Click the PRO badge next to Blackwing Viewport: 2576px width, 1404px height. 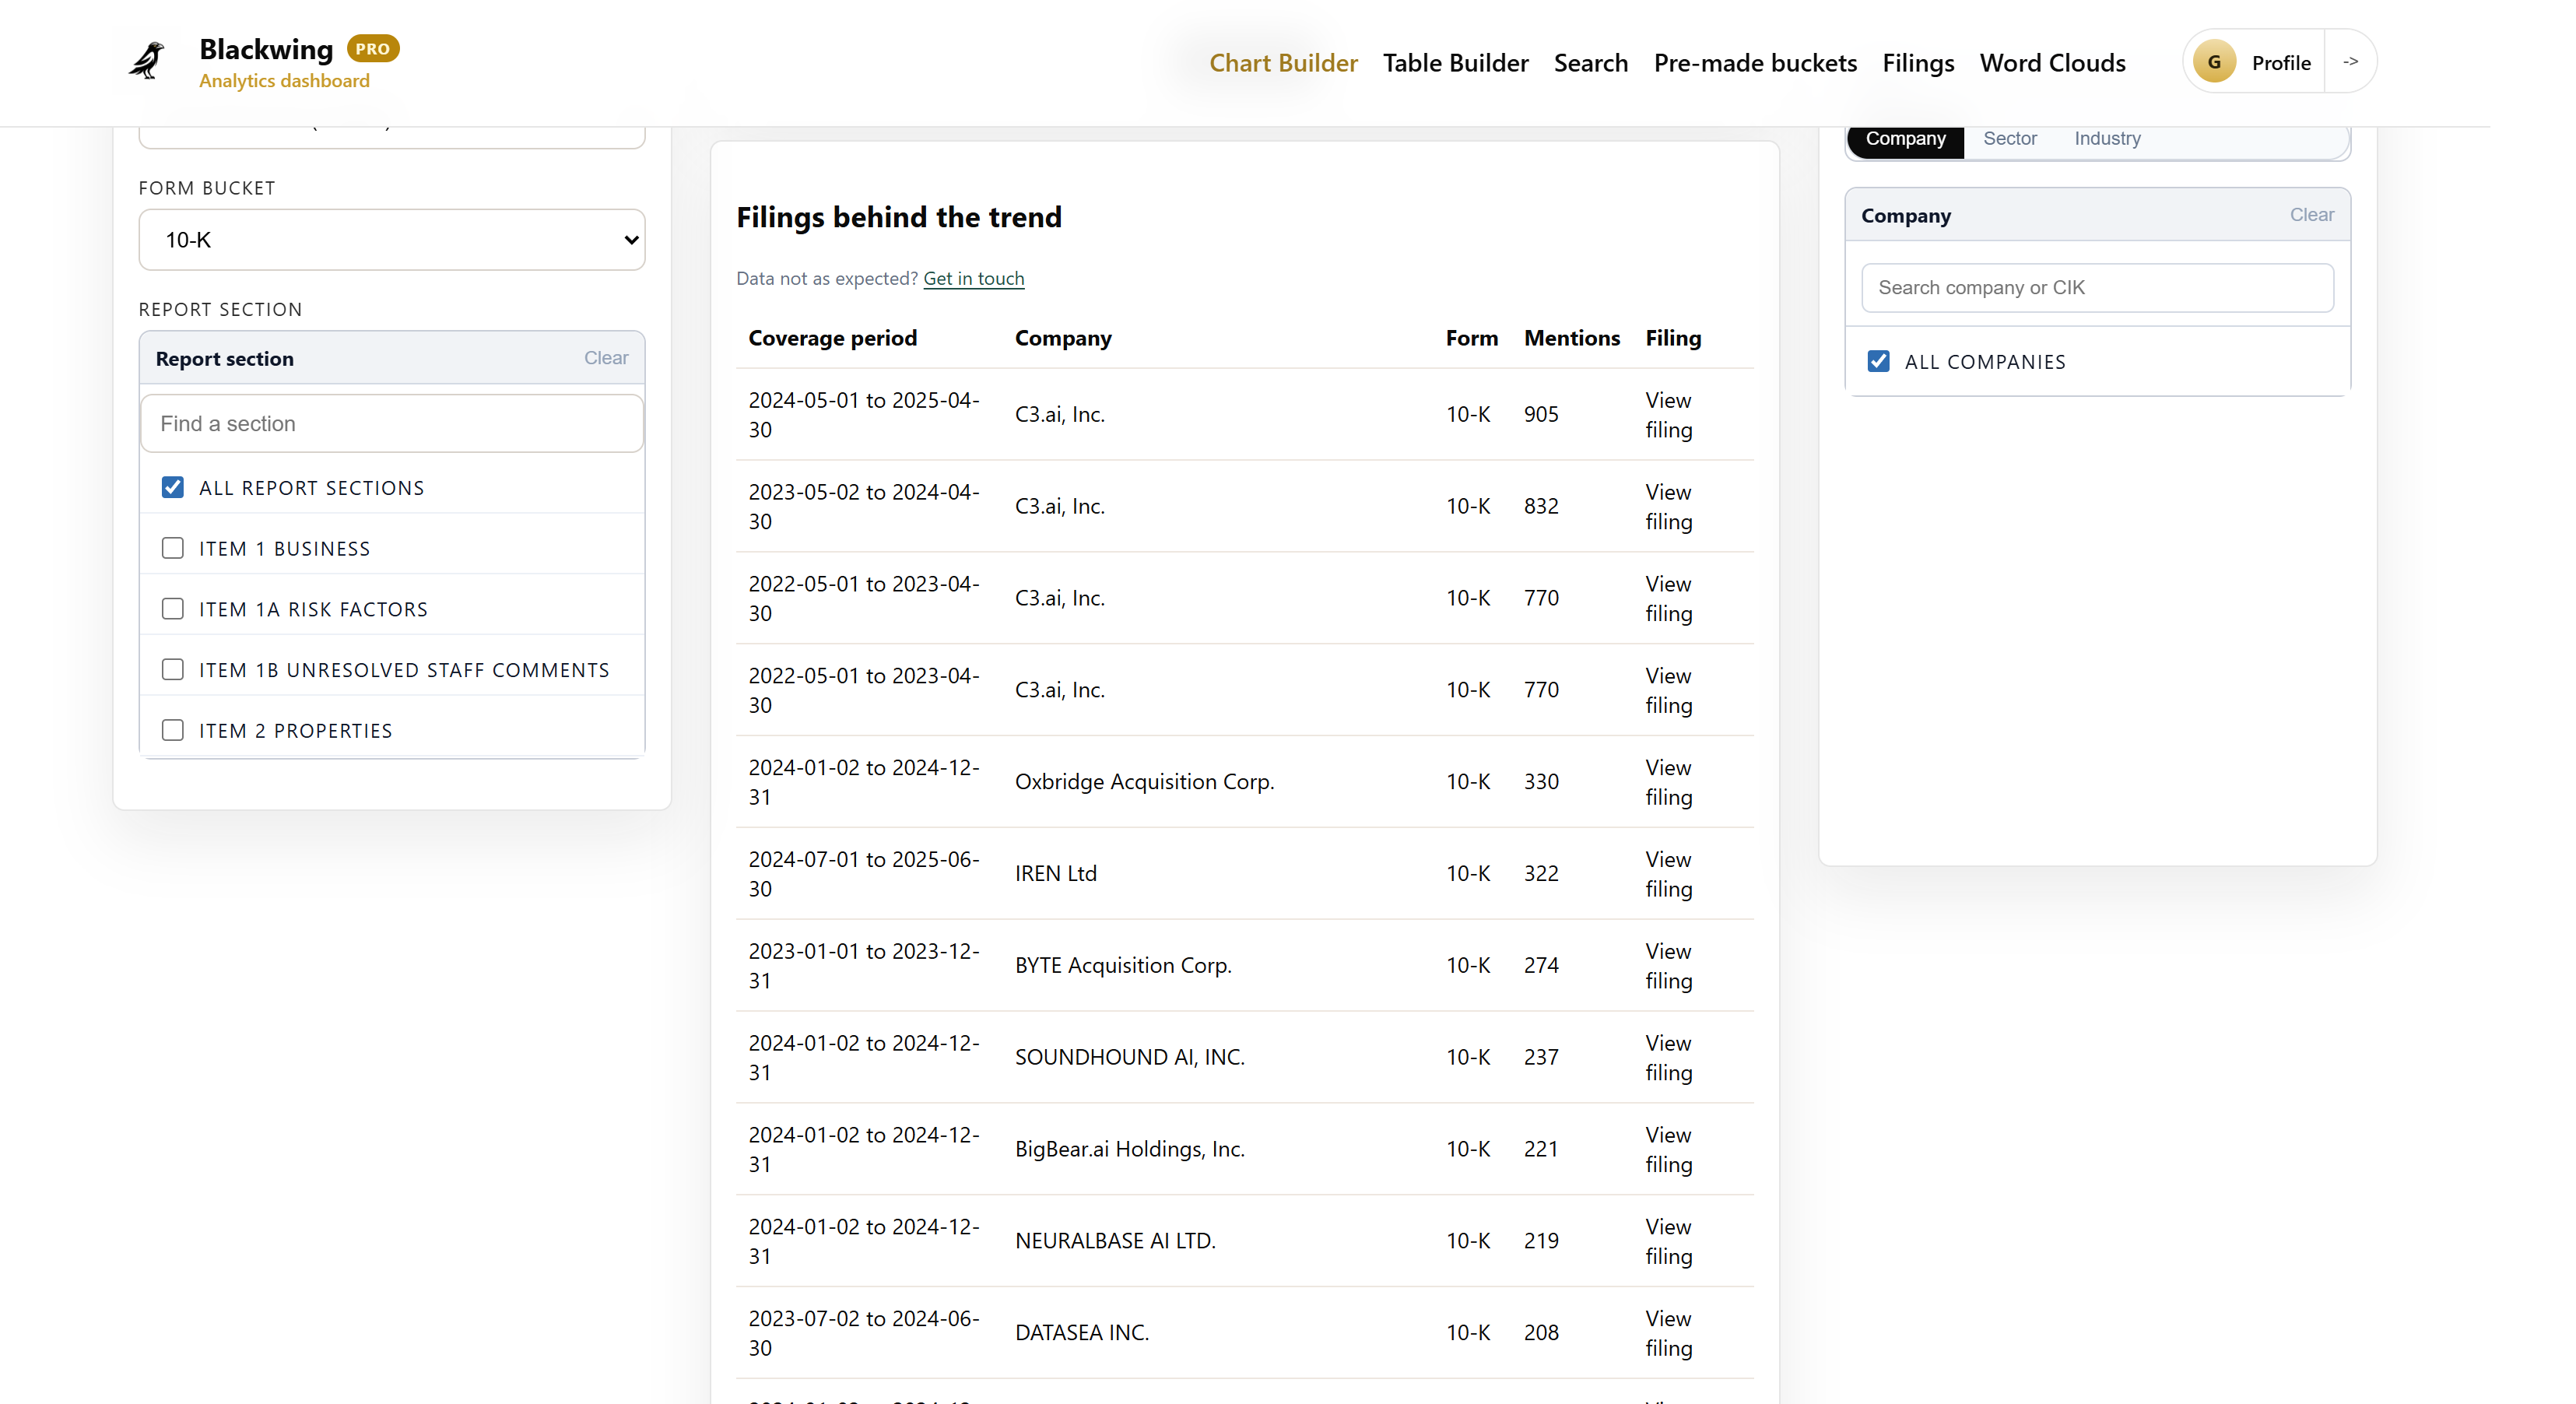(372, 48)
